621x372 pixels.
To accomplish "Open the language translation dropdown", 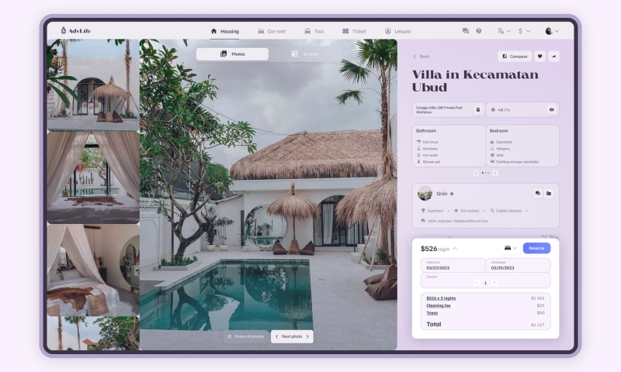I will [504, 31].
